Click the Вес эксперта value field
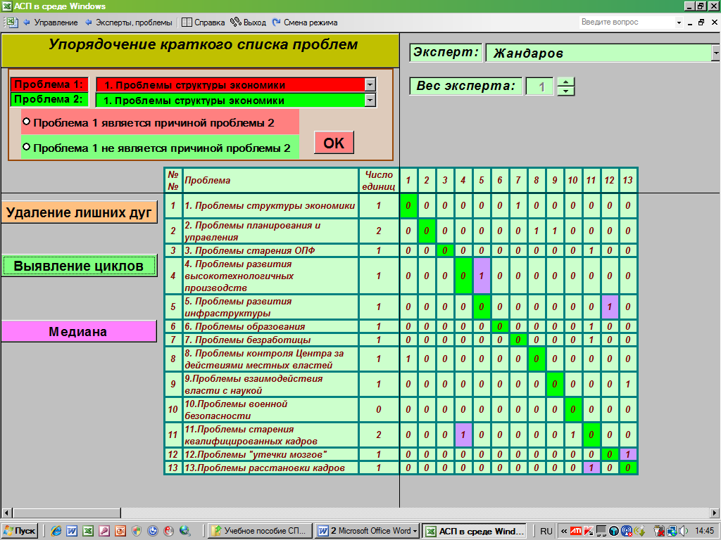Image resolution: width=721 pixels, height=540 pixels. [540, 86]
